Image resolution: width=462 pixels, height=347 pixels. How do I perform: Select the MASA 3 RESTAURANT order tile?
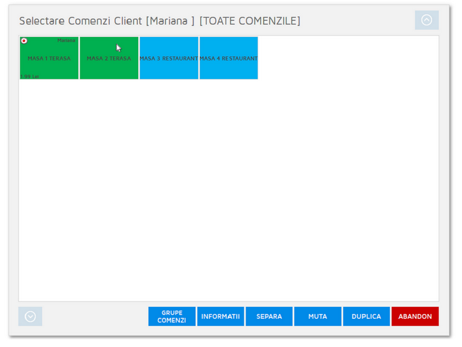click(x=169, y=58)
